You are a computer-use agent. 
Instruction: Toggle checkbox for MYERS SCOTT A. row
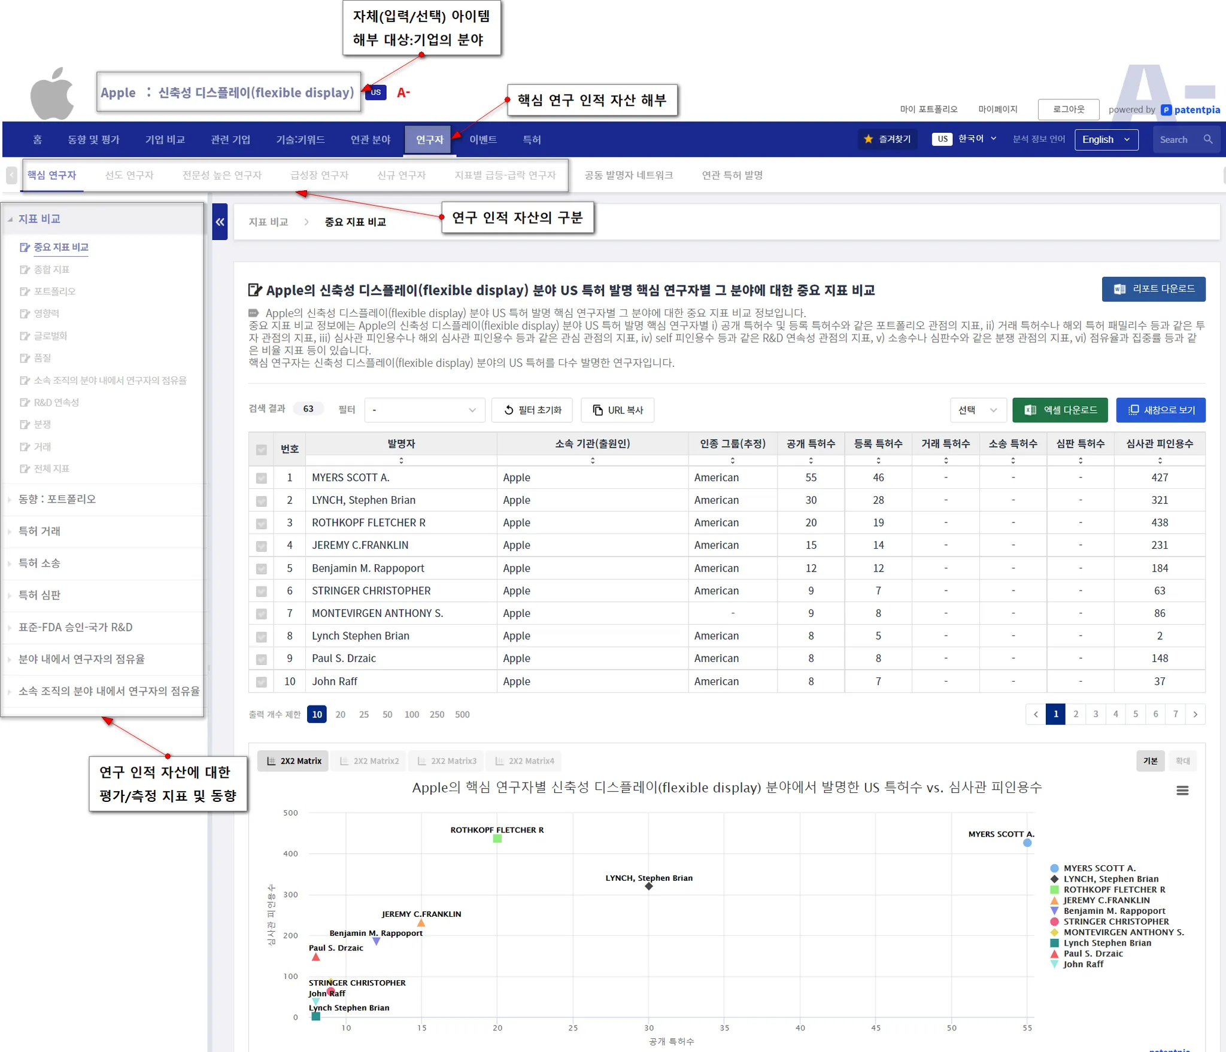click(262, 478)
